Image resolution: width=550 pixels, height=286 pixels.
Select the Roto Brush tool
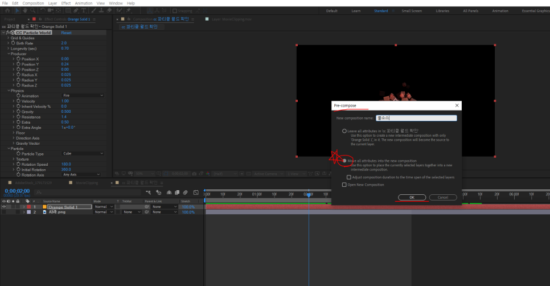click(x=119, y=11)
